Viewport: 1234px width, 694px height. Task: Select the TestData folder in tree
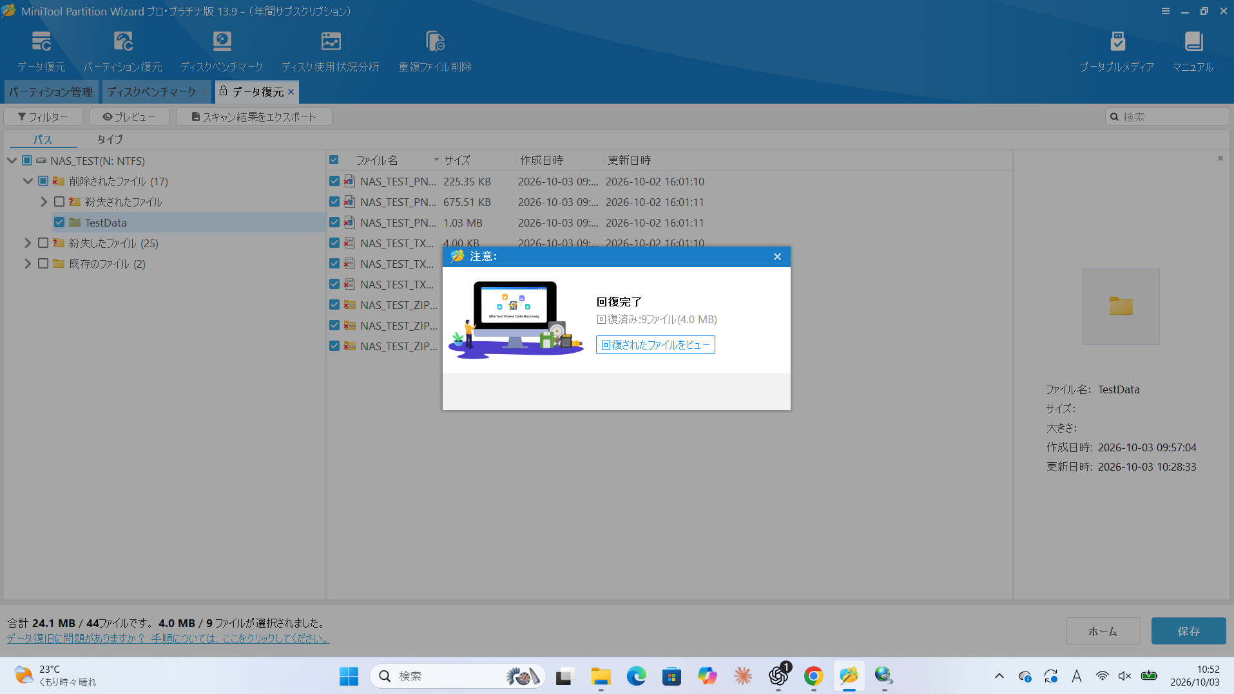tap(106, 222)
